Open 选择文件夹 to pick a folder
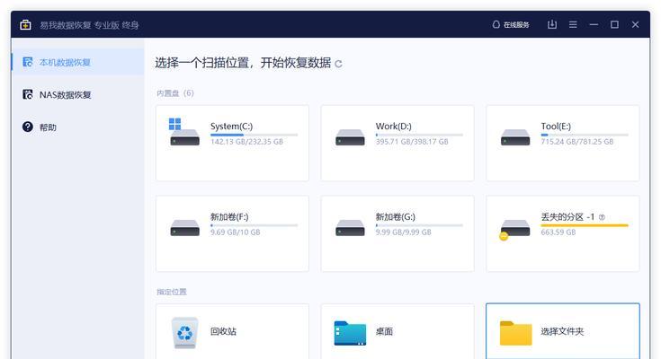Screen dimensions: 661x359 563,332
